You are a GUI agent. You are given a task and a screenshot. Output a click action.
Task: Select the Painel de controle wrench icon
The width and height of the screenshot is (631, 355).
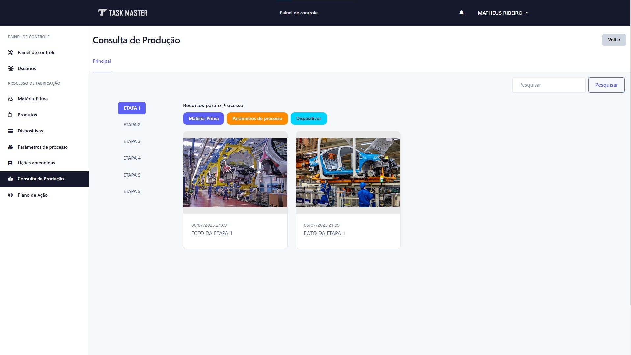(x=10, y=52)
